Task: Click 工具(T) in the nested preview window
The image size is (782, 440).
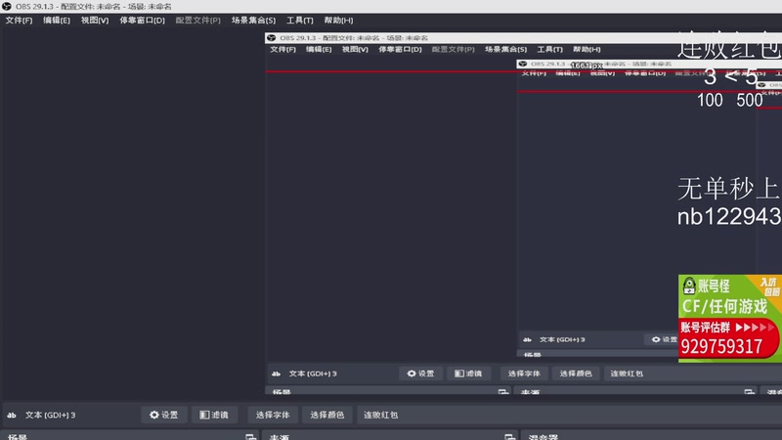Action: tap(549, 50)
